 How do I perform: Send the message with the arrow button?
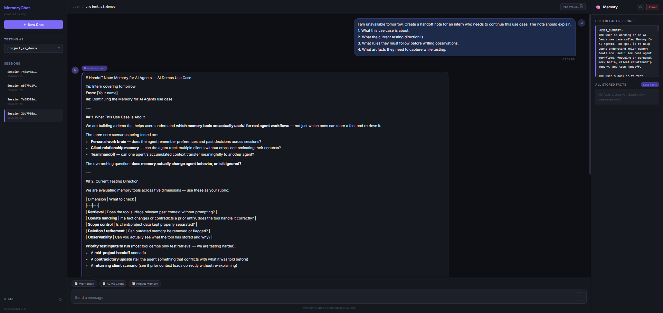click(579, 296)
